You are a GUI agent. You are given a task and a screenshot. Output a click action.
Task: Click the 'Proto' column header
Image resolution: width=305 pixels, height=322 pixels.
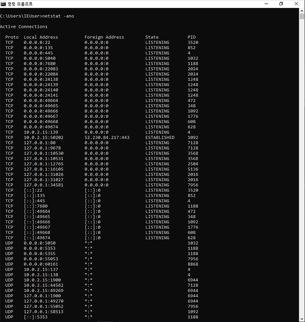pos(12,37)
